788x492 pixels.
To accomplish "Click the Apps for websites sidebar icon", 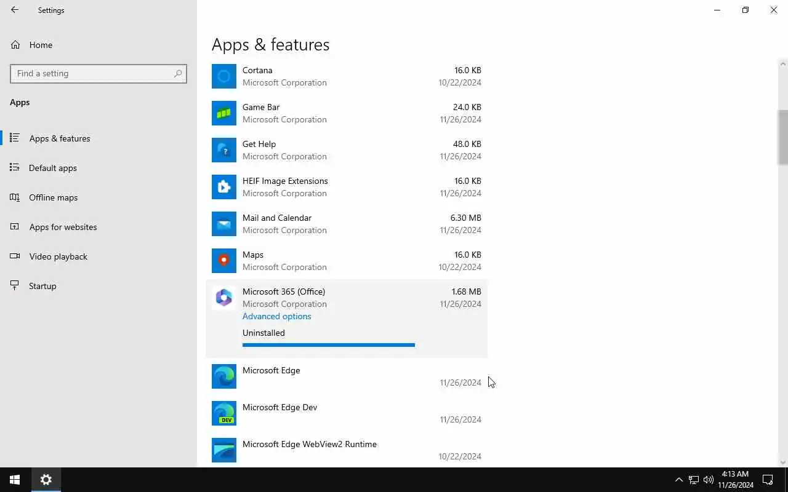I will pos(15,227).
